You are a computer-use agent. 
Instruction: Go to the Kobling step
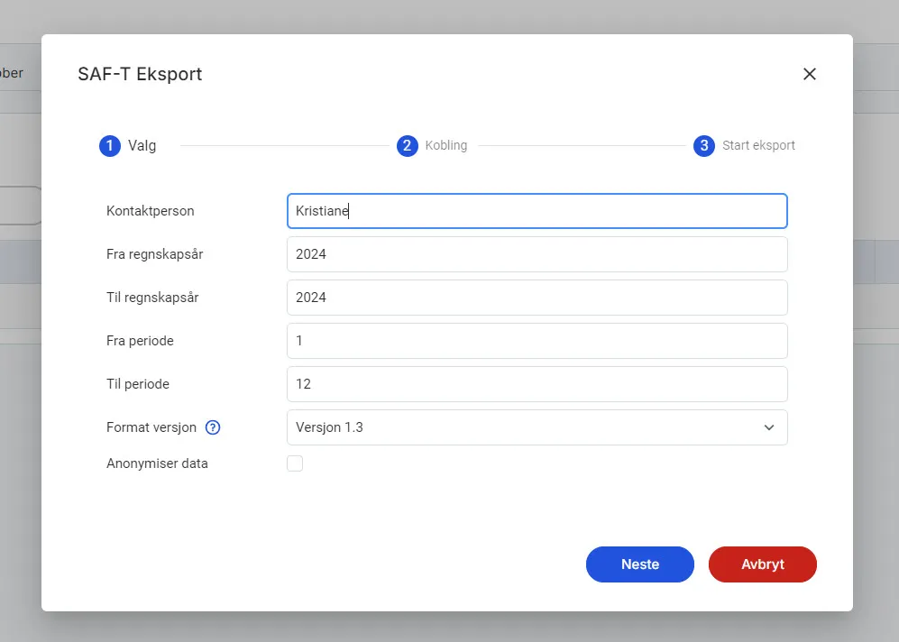coord(446,145)
